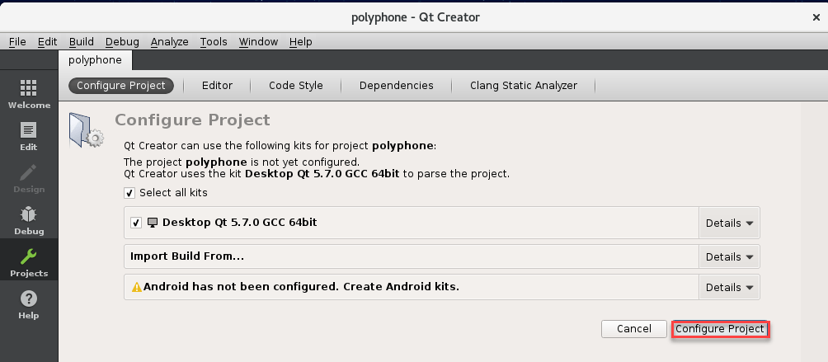The image size is (828, 362).
Task: Click the Import Build From text
Action: click(x=187, y=256)
